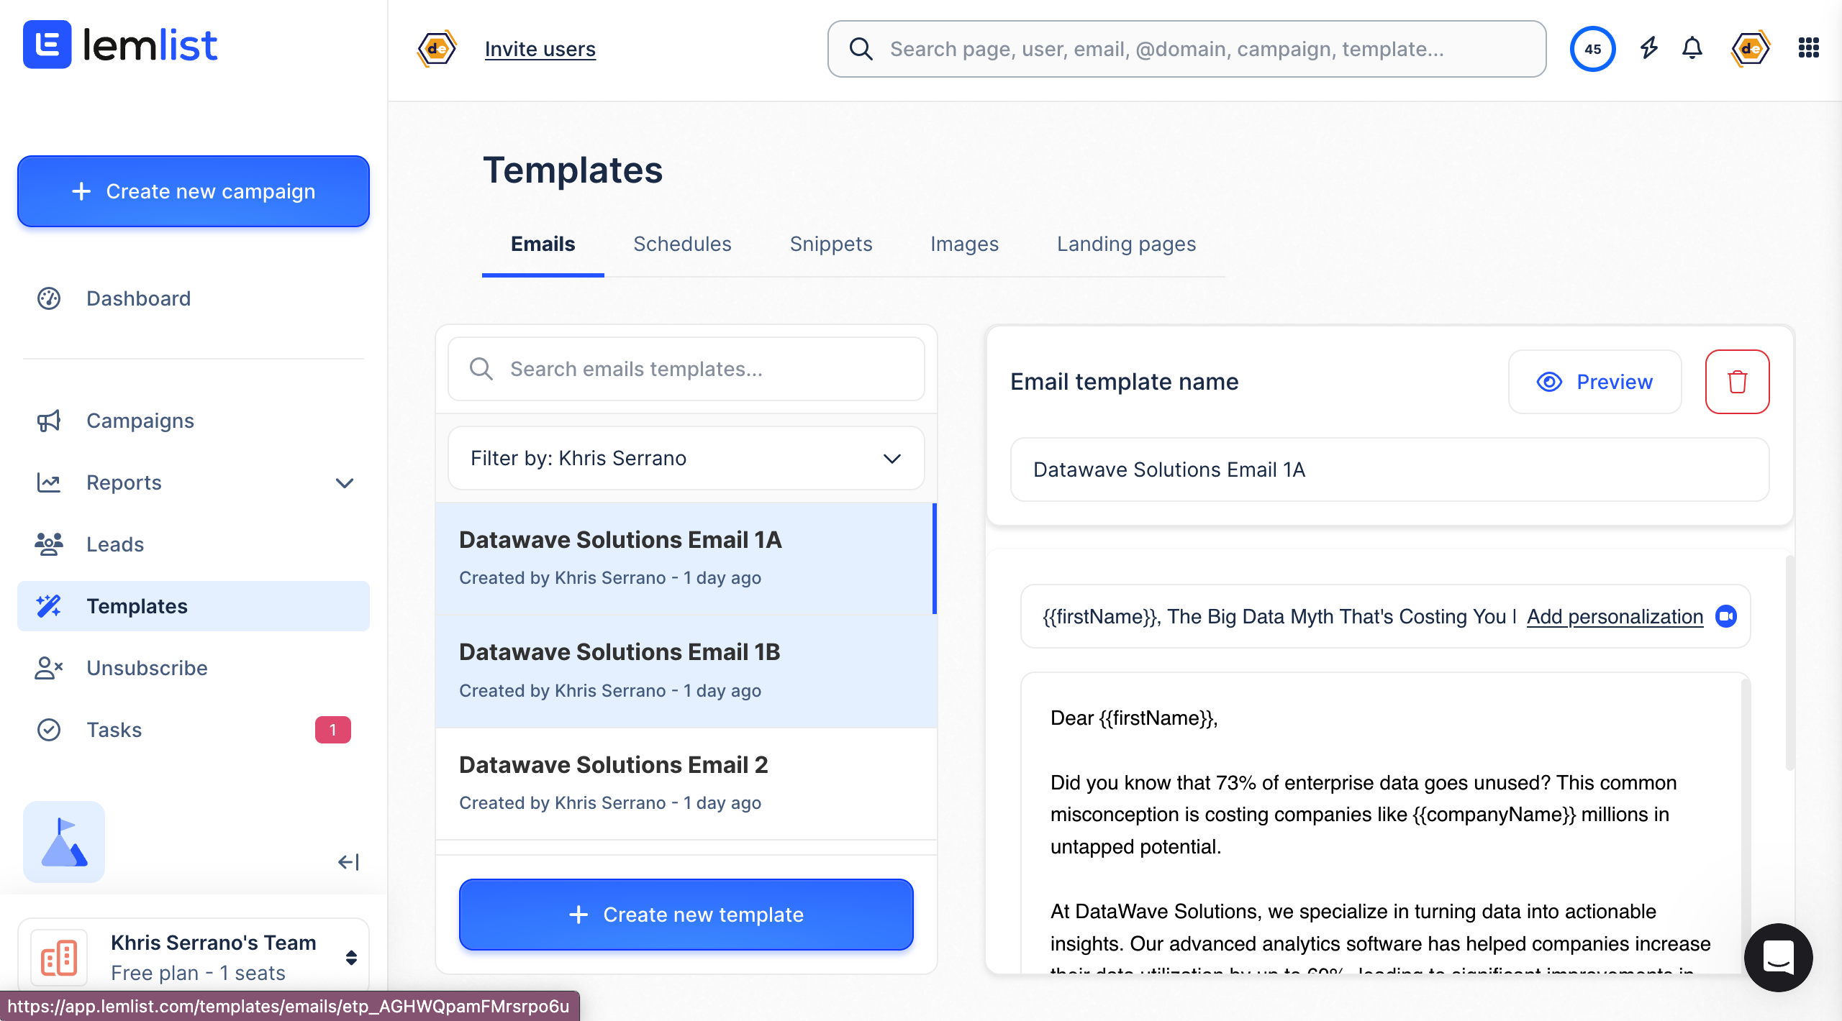Screen dimensions: 1842x1021
Task: Expand the Reports menu chevron
Action: click(x=345, y=482)
